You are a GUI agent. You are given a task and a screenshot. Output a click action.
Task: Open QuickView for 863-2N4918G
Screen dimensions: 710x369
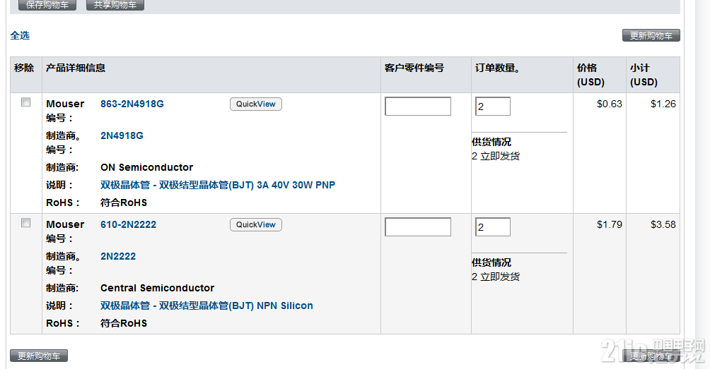tap(255, 104)
